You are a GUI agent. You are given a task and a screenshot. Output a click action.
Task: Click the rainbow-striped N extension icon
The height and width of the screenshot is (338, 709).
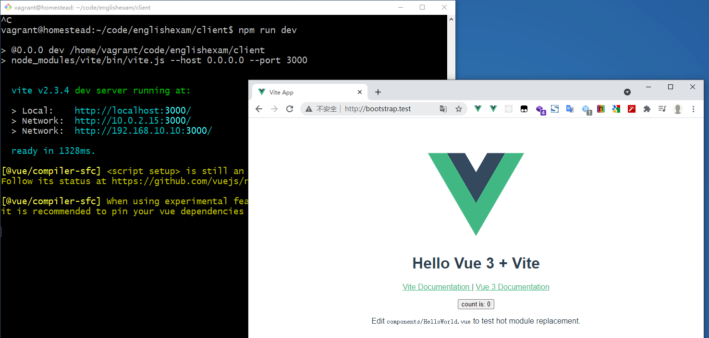click(x=601, y=109)
